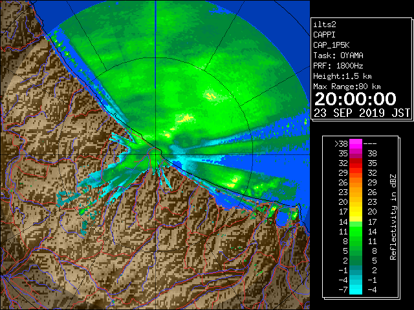Click the bright green swatch for 11–14 dBZ
This screenshot has width=414, height=310.
tap(356, 231)
